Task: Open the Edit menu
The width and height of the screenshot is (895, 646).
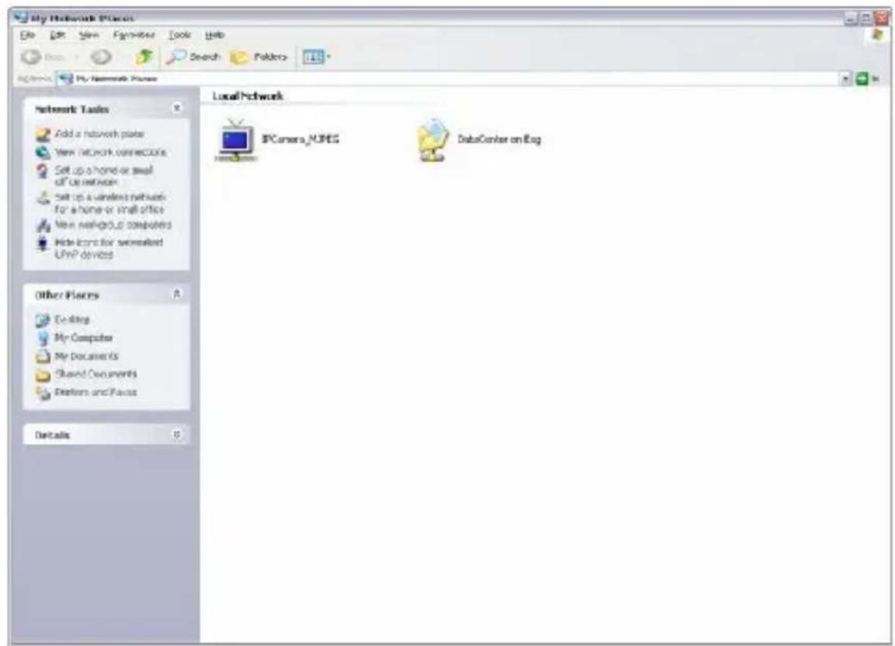Action: pyautogui.click(x=57, y=35)
